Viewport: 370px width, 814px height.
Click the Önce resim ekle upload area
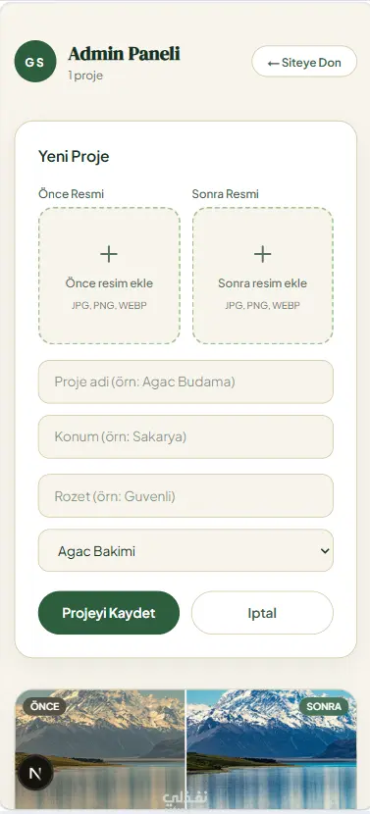click(109, 276)
